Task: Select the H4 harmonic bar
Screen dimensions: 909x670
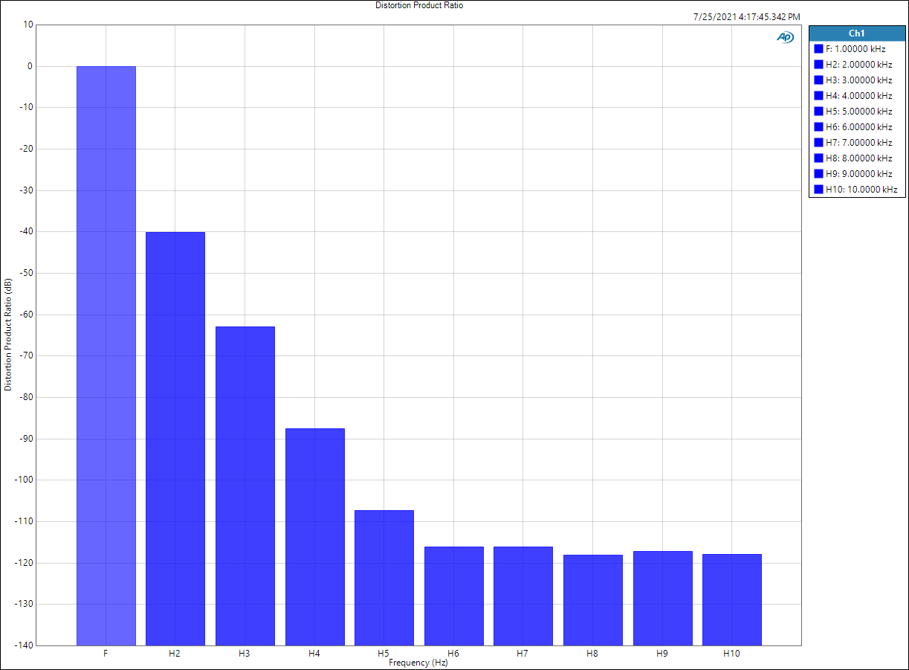Action: (315, 537)
